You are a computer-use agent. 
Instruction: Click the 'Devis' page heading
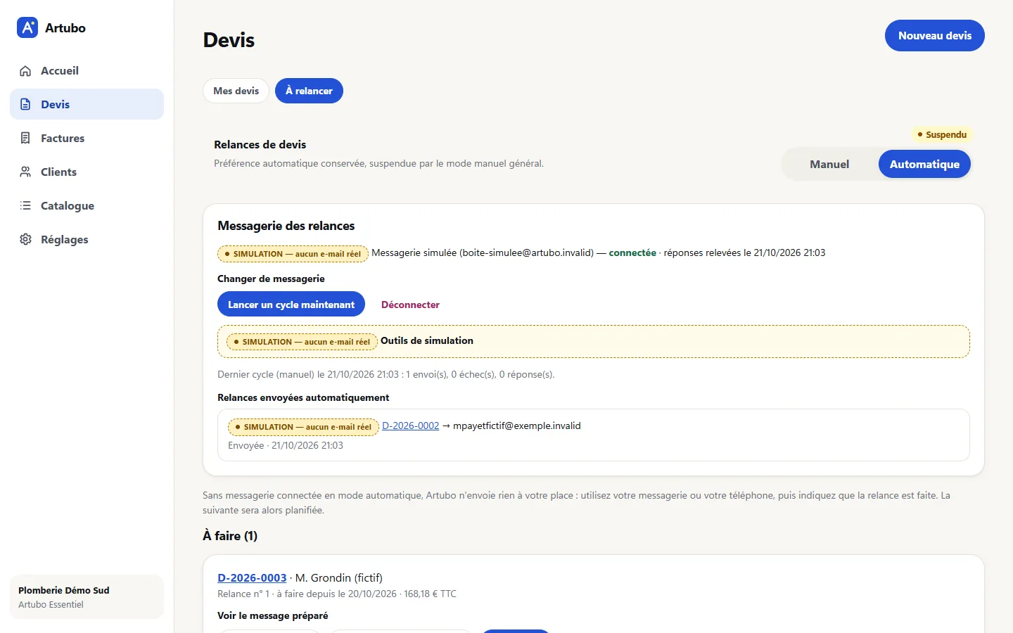click(x=229, y=40)
